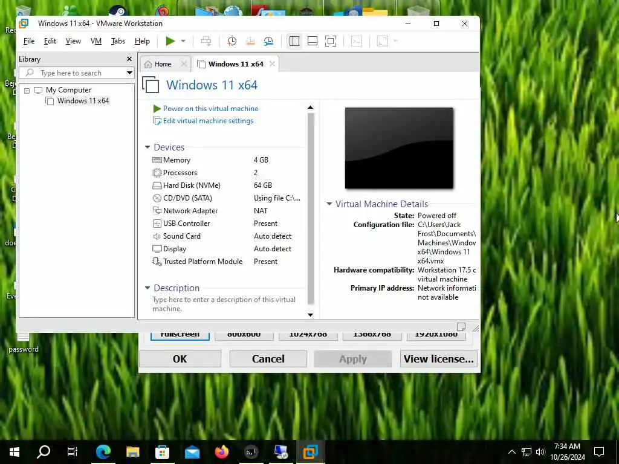Open the VM menu
The width and height of the screenshot is (619, 464).
(x=96, y=41)
